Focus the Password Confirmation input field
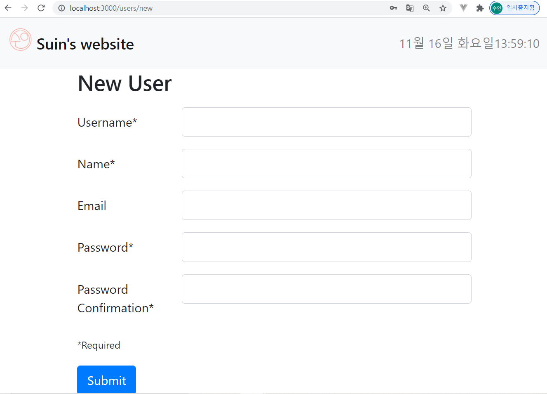The image size is (547, 394). (x=326, y=289)
